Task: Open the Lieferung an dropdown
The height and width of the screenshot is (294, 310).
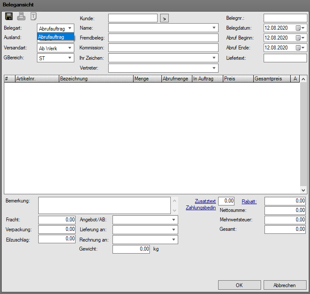Action: pyautogui.click(x=173, y=230)
